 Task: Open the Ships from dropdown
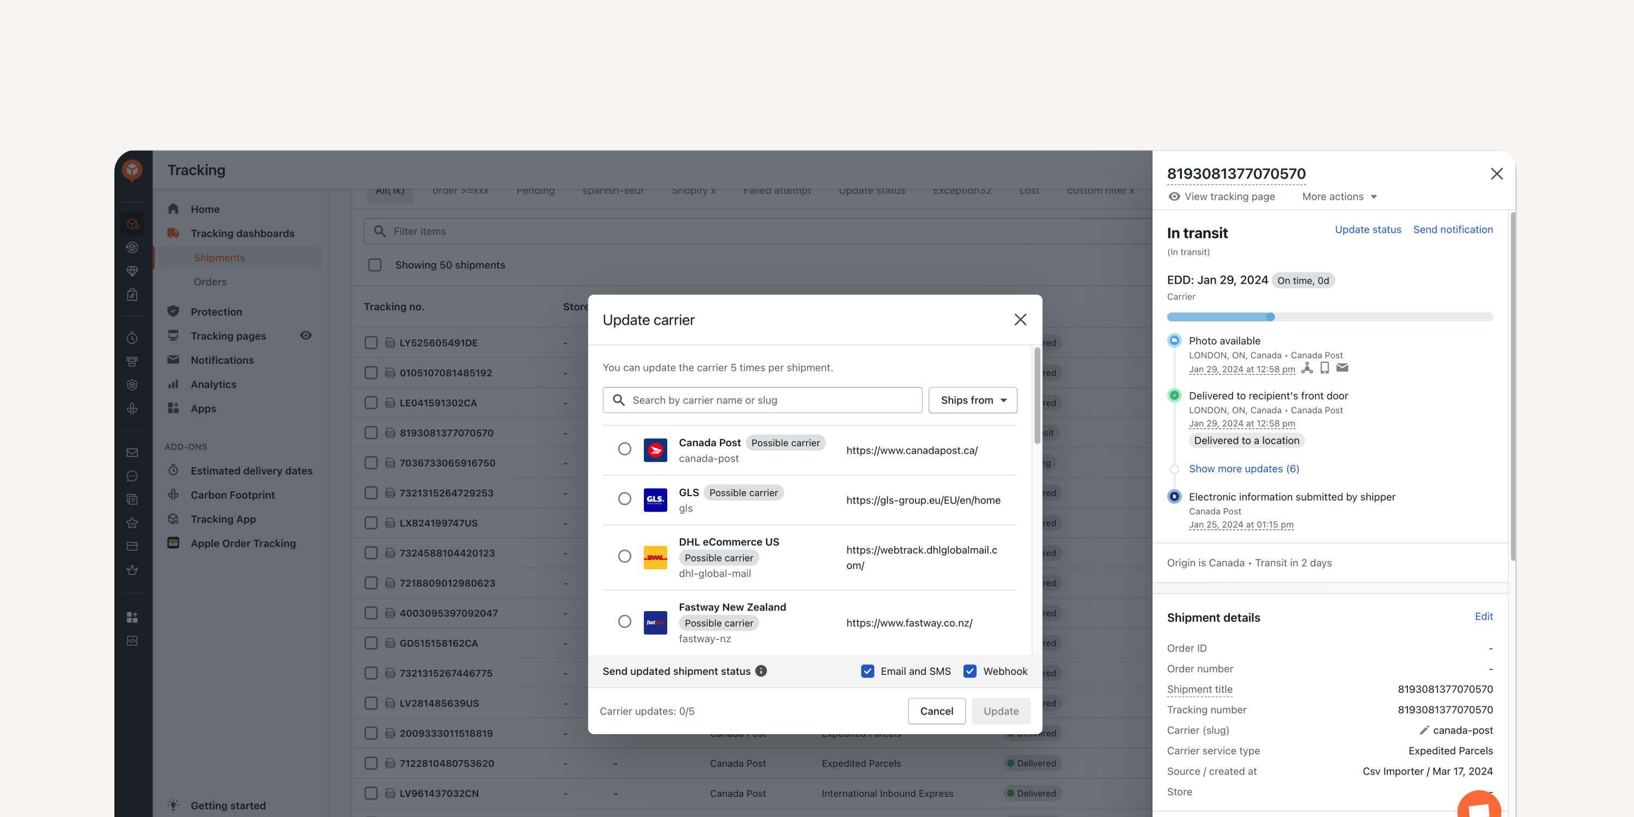972,400
